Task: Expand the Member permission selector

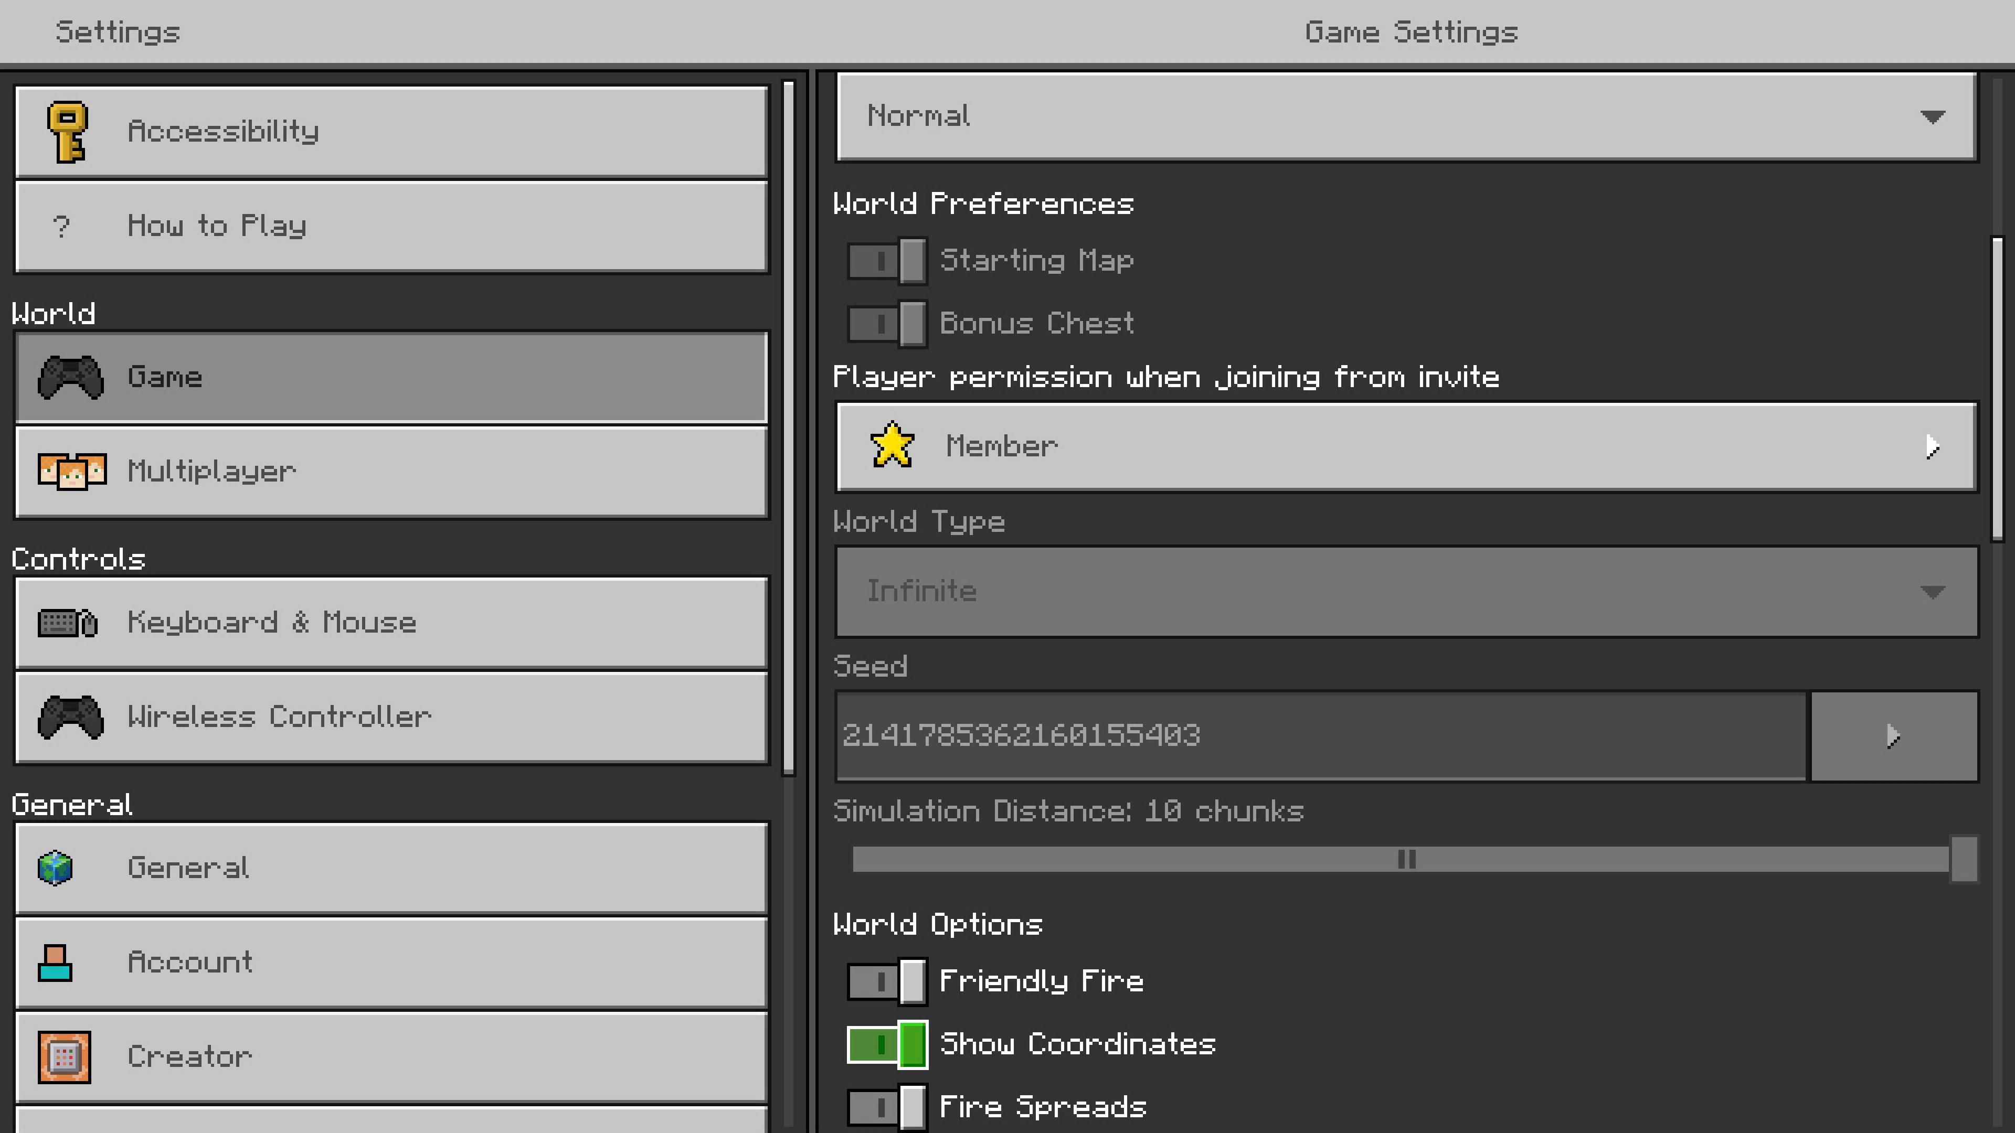Action: coord(1406,447)
